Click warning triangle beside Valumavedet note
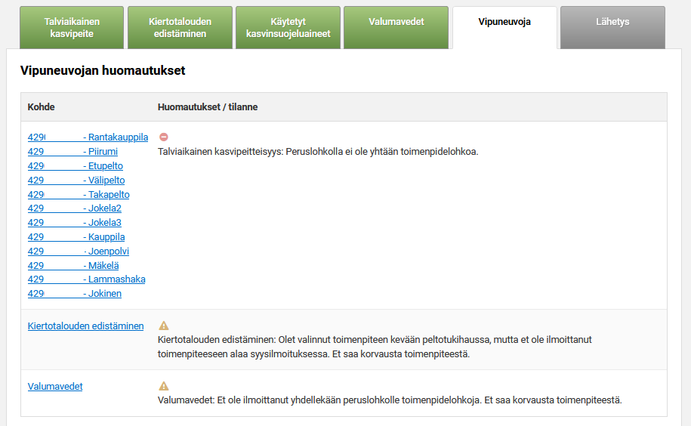 click(164, 386)
